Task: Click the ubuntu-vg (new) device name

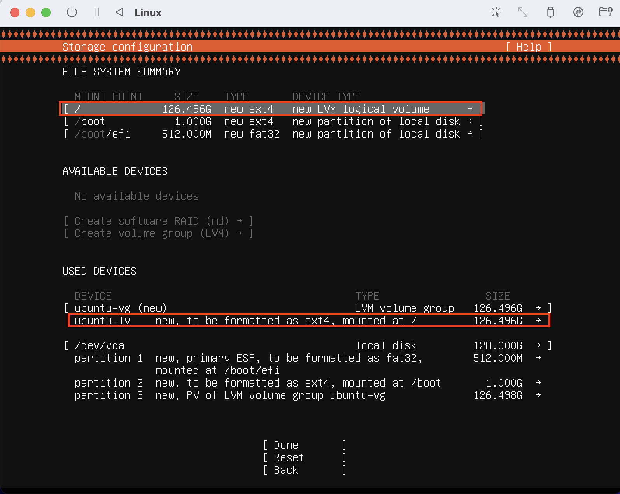Action: pos(121,308)
